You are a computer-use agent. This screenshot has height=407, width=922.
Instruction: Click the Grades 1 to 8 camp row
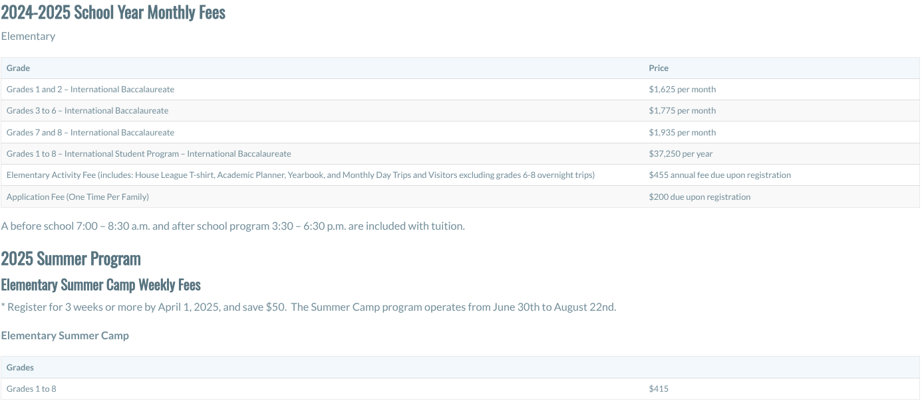(x=460, y=388)
